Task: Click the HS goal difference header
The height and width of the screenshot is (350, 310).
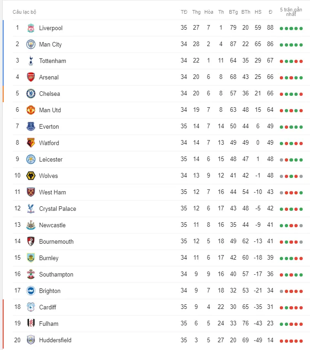Action: pyautogui.click(x=258, y=12)
